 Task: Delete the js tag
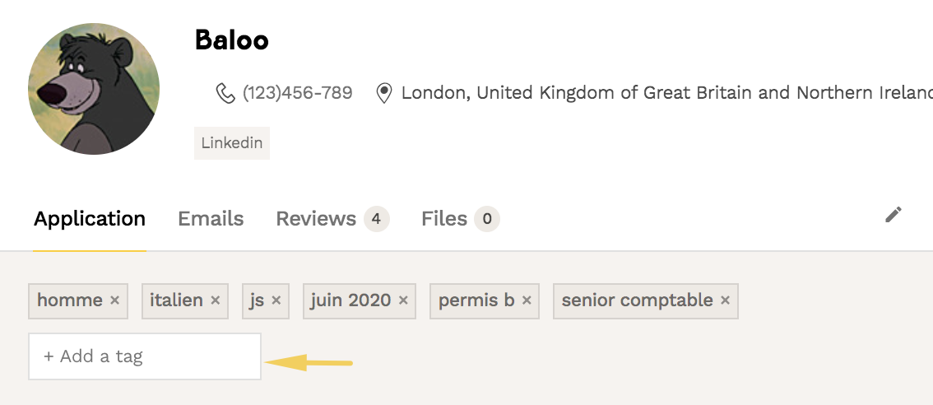(276, 300)
